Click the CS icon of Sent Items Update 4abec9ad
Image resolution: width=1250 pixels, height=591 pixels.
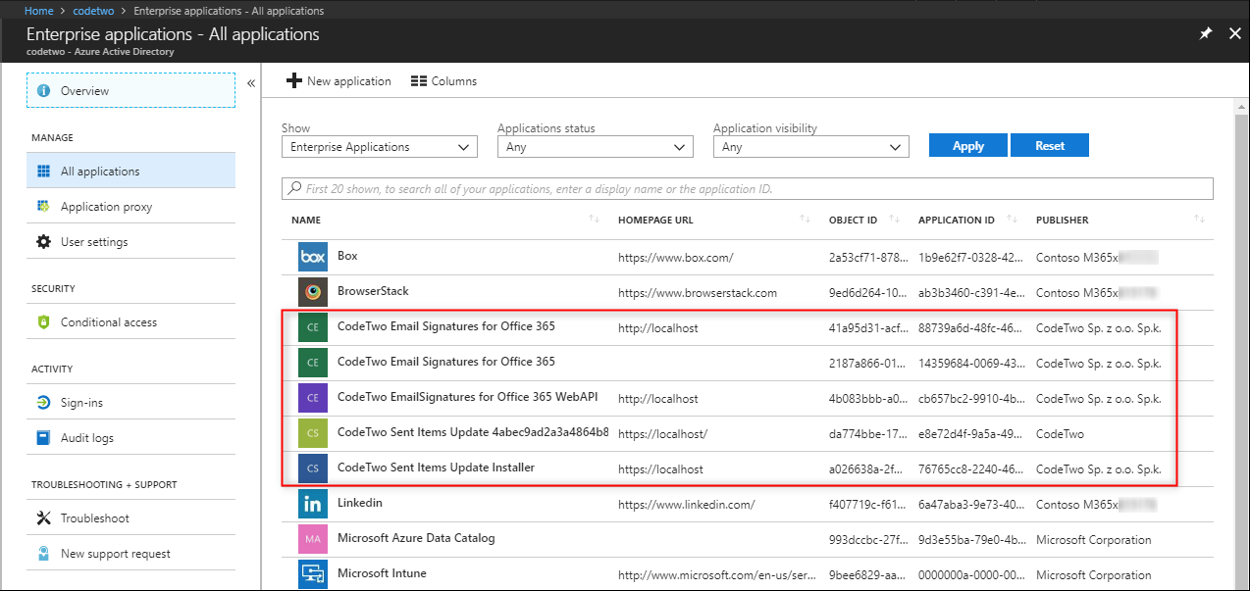pos(312,433)
